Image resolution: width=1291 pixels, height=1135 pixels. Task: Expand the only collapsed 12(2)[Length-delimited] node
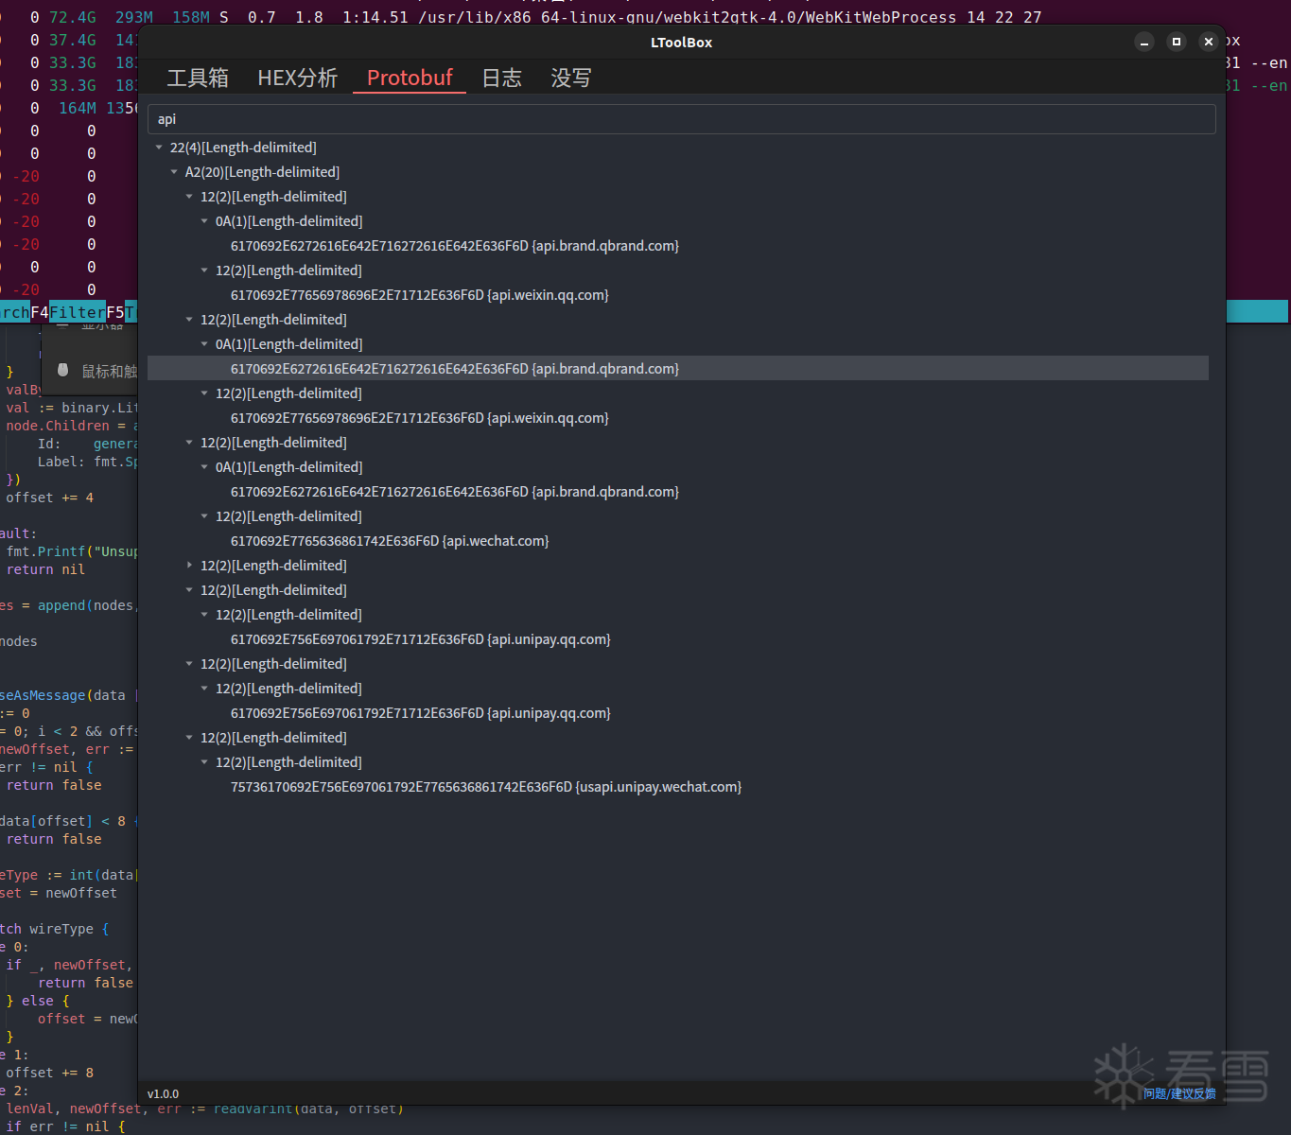pos(189,566)
